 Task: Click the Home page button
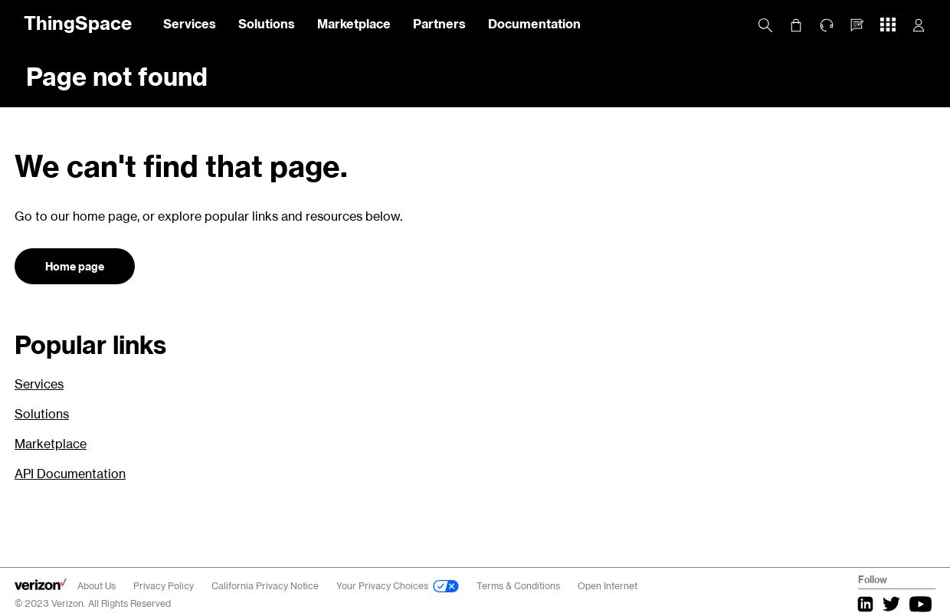(74, 266)
